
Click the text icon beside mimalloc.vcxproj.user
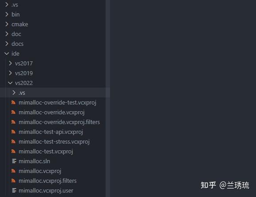14,190
